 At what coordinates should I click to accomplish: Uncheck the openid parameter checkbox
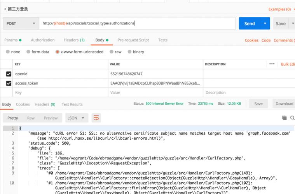(x=9, y=74)
